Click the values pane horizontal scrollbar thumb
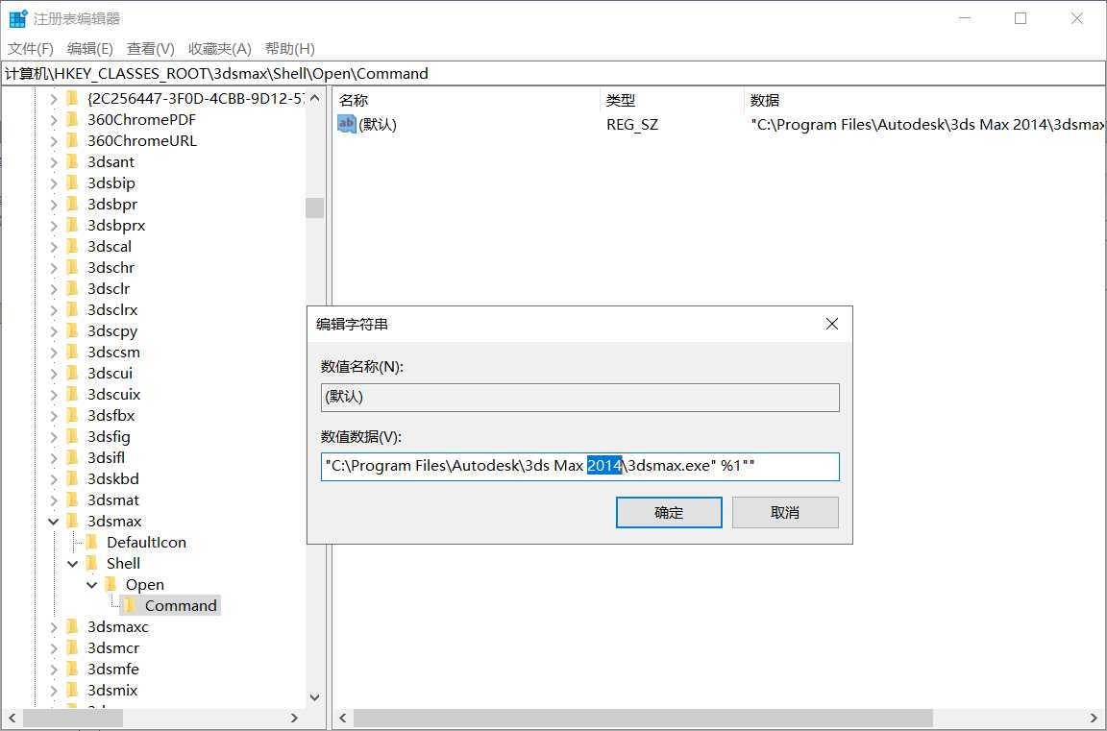This screenshot has width=1107, height=731. tap(643, 719)
